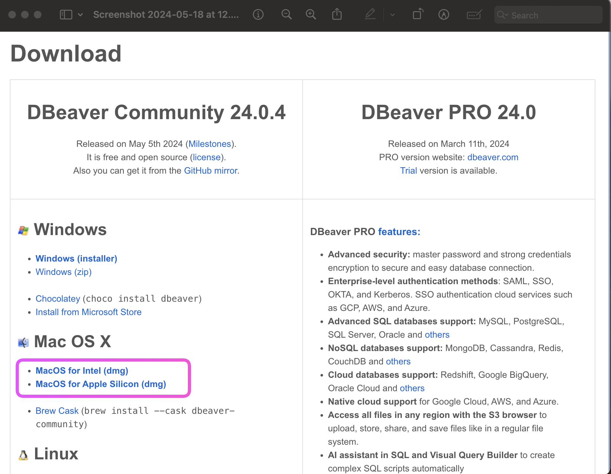The image size is (611, 474).
Task: Click the Windows heading text
Action: point(70,229)
